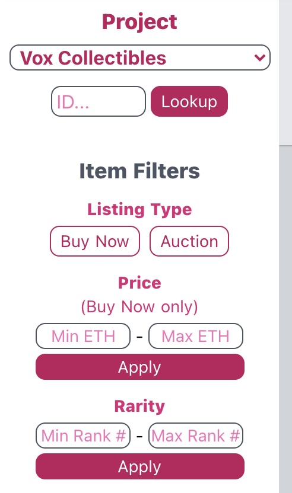The width and height of the screenshot is (292, 493).
Task: Click the Listing Type label
Action: coord(139,209)
